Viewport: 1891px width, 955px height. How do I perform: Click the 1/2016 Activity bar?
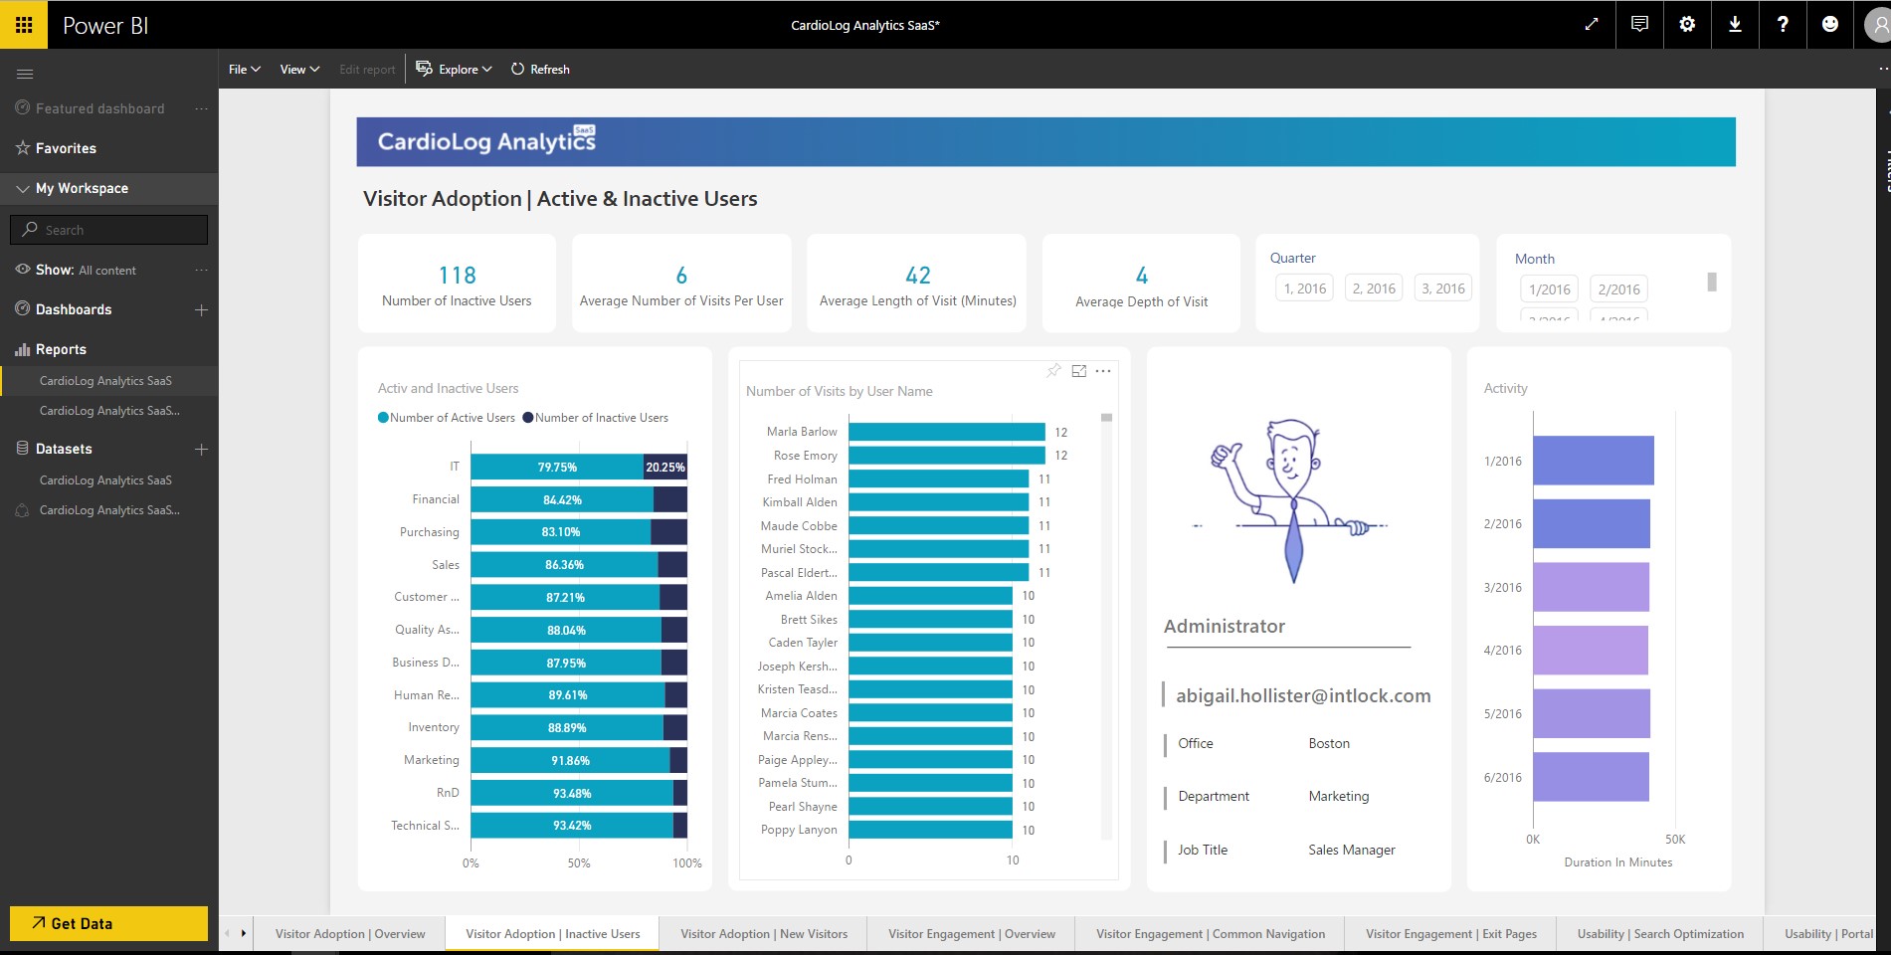[1593, 461]
